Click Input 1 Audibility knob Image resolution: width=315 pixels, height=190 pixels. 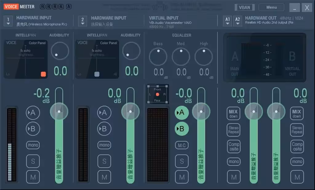click(x=60, y=51)
